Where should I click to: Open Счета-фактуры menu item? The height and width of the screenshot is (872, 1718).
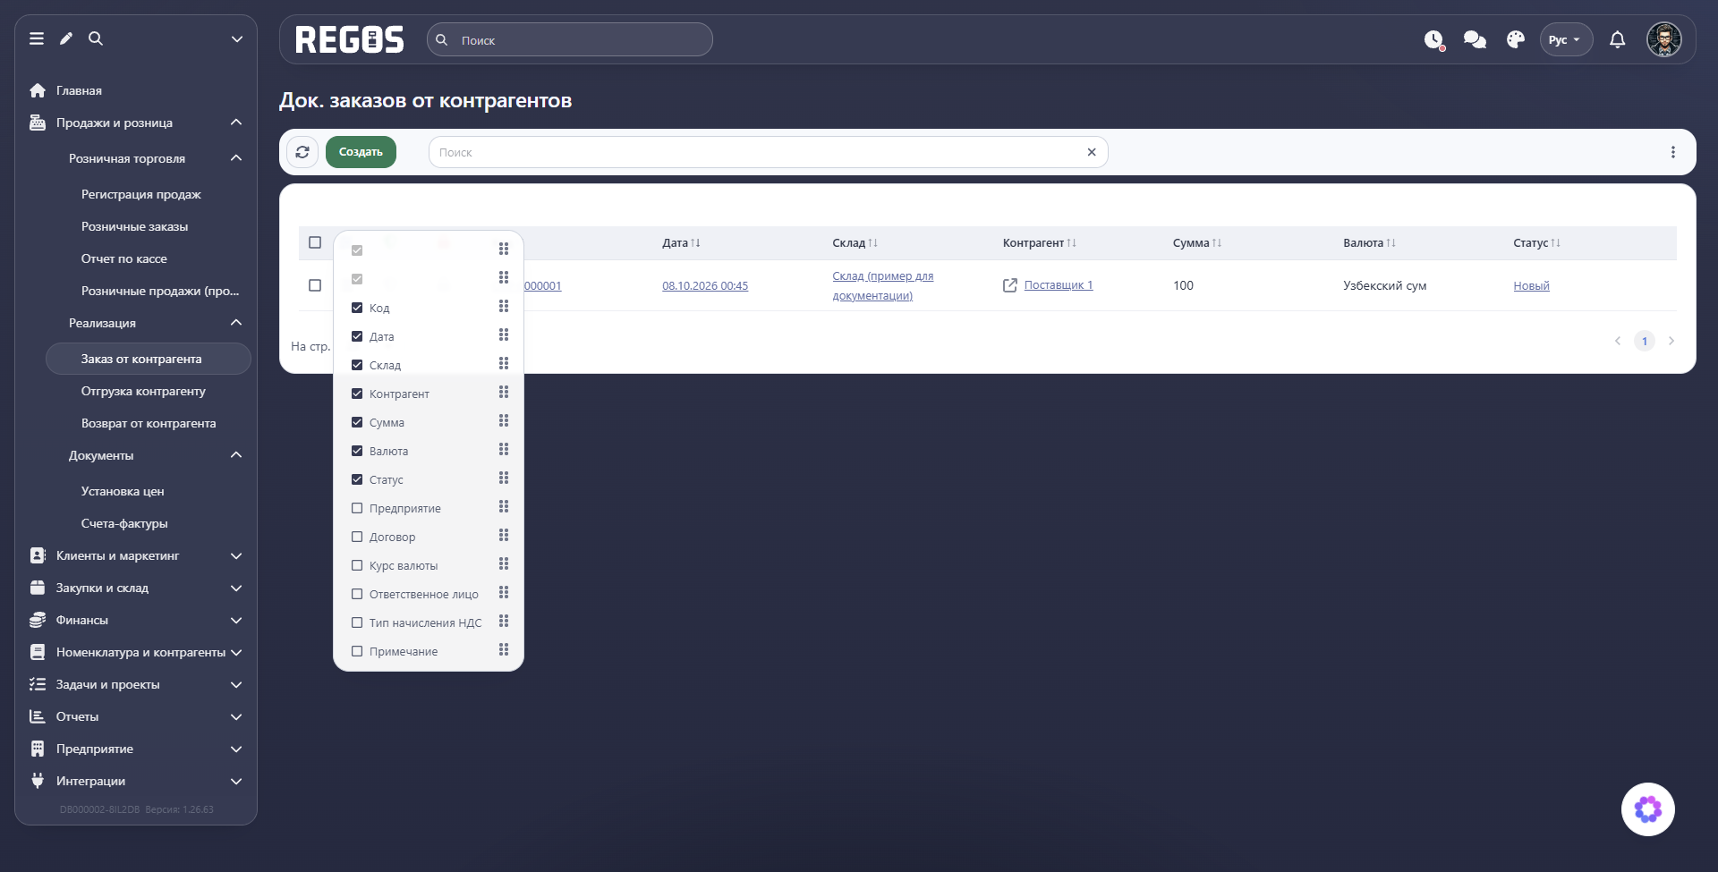[124, 523]
